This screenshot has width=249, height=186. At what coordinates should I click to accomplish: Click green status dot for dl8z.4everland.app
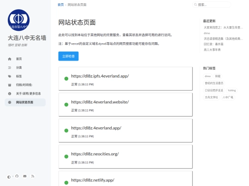point(66,130)
